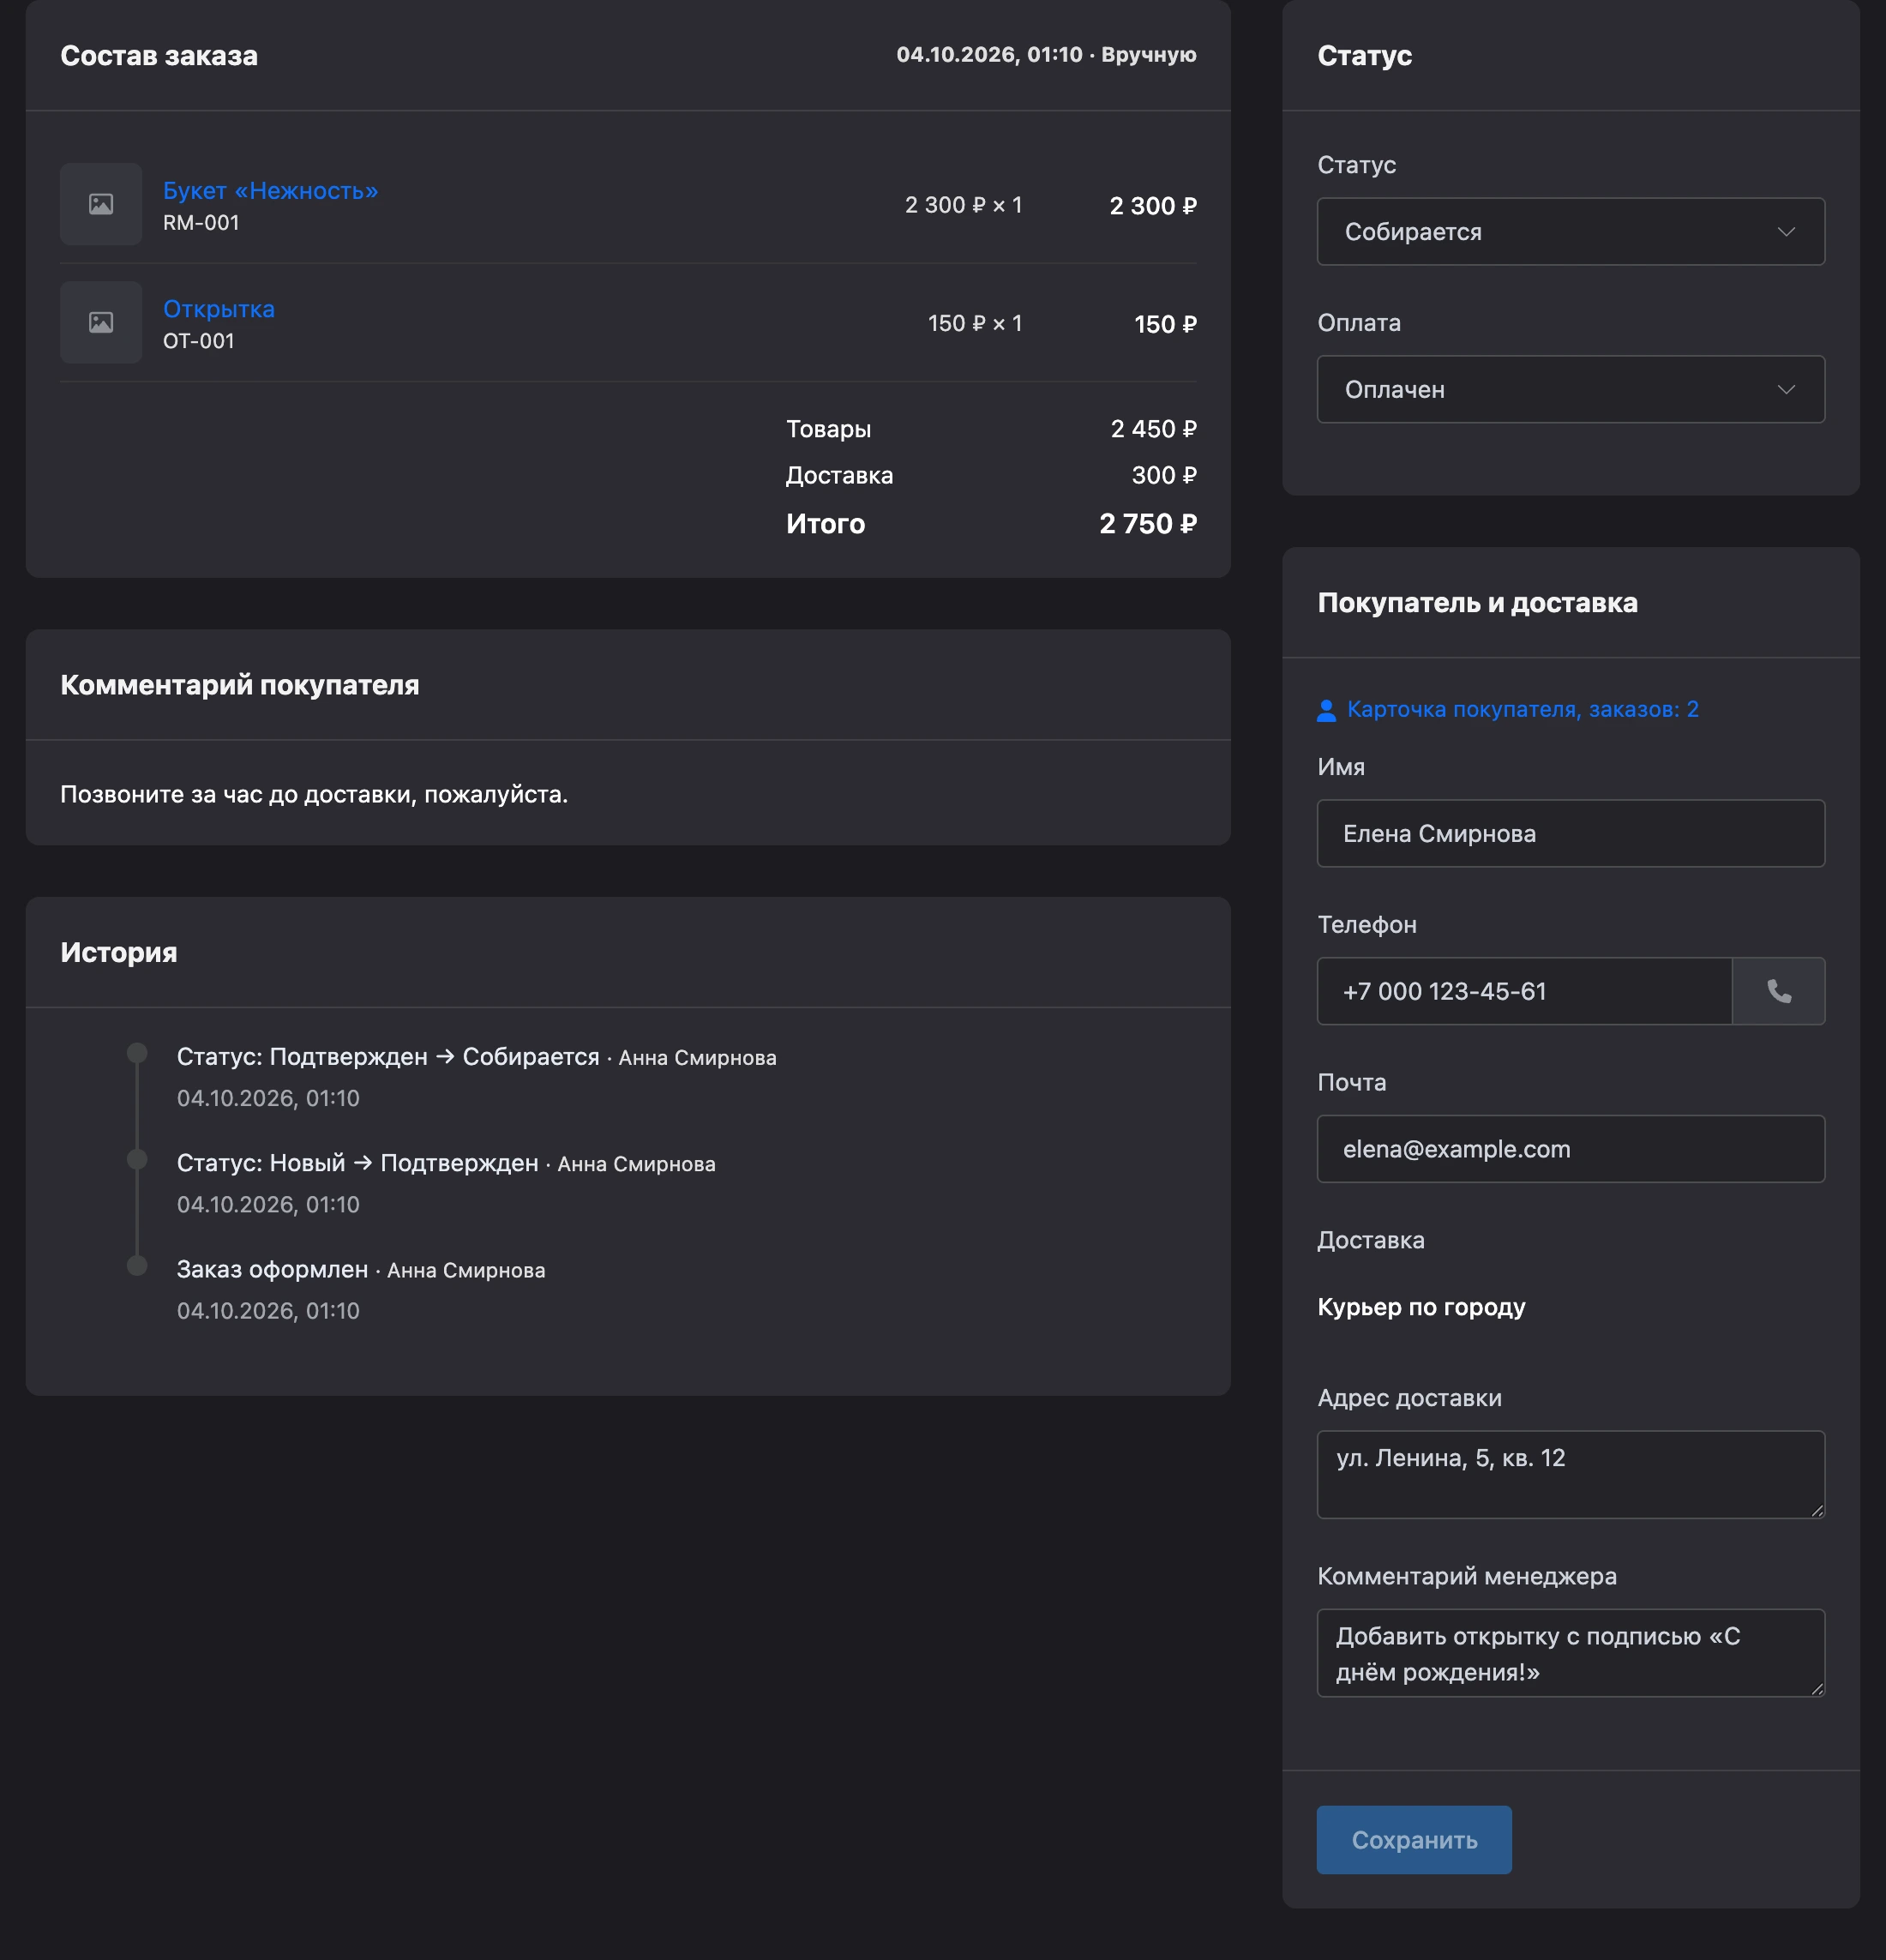This screenshot has height=1960, width=1886.
Task: Click the person icon beside Карточка покупателя
Action: tap(1326, 710)
